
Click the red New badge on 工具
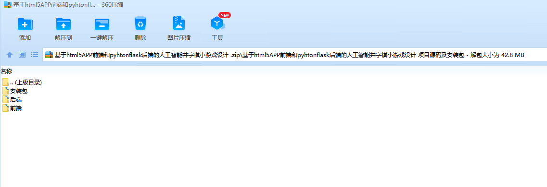click(x=224, y=15)
